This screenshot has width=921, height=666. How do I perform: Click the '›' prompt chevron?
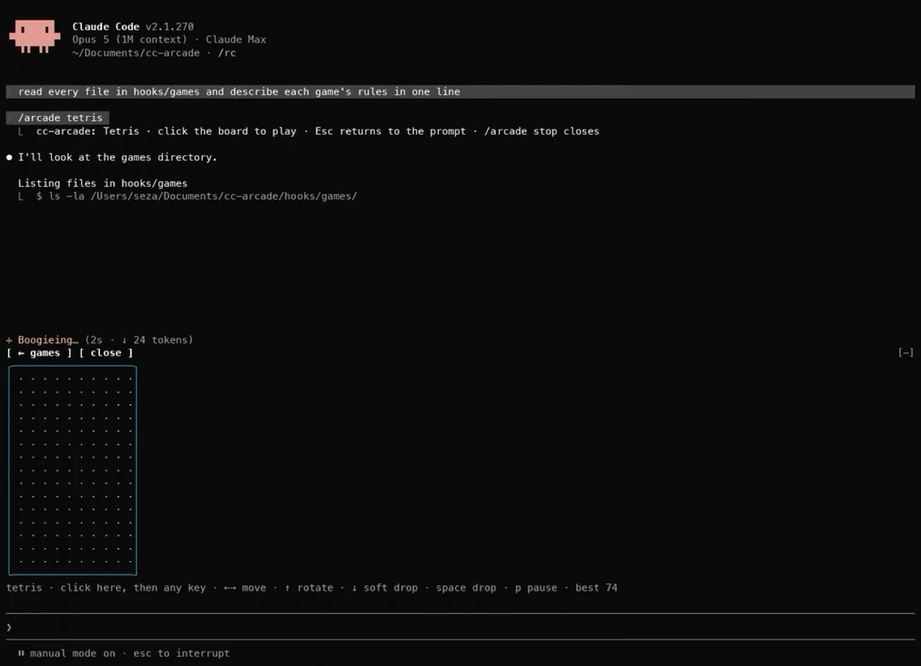click(x=9, y=628)
